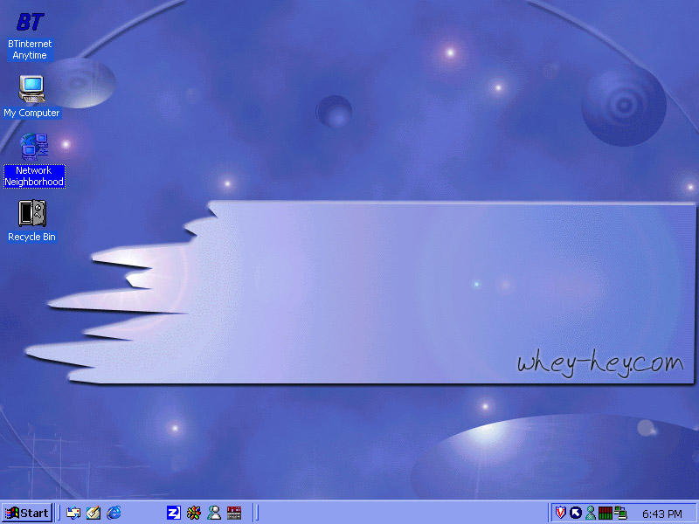Open the Start menu
The height and width of the screenshot is (524, 699).
pos(26,513)
